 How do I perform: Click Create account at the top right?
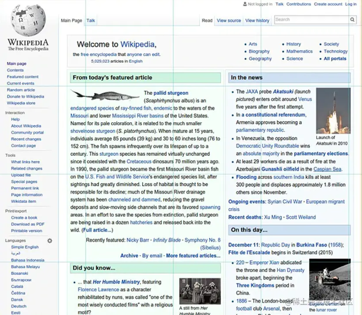pos(328,4)
